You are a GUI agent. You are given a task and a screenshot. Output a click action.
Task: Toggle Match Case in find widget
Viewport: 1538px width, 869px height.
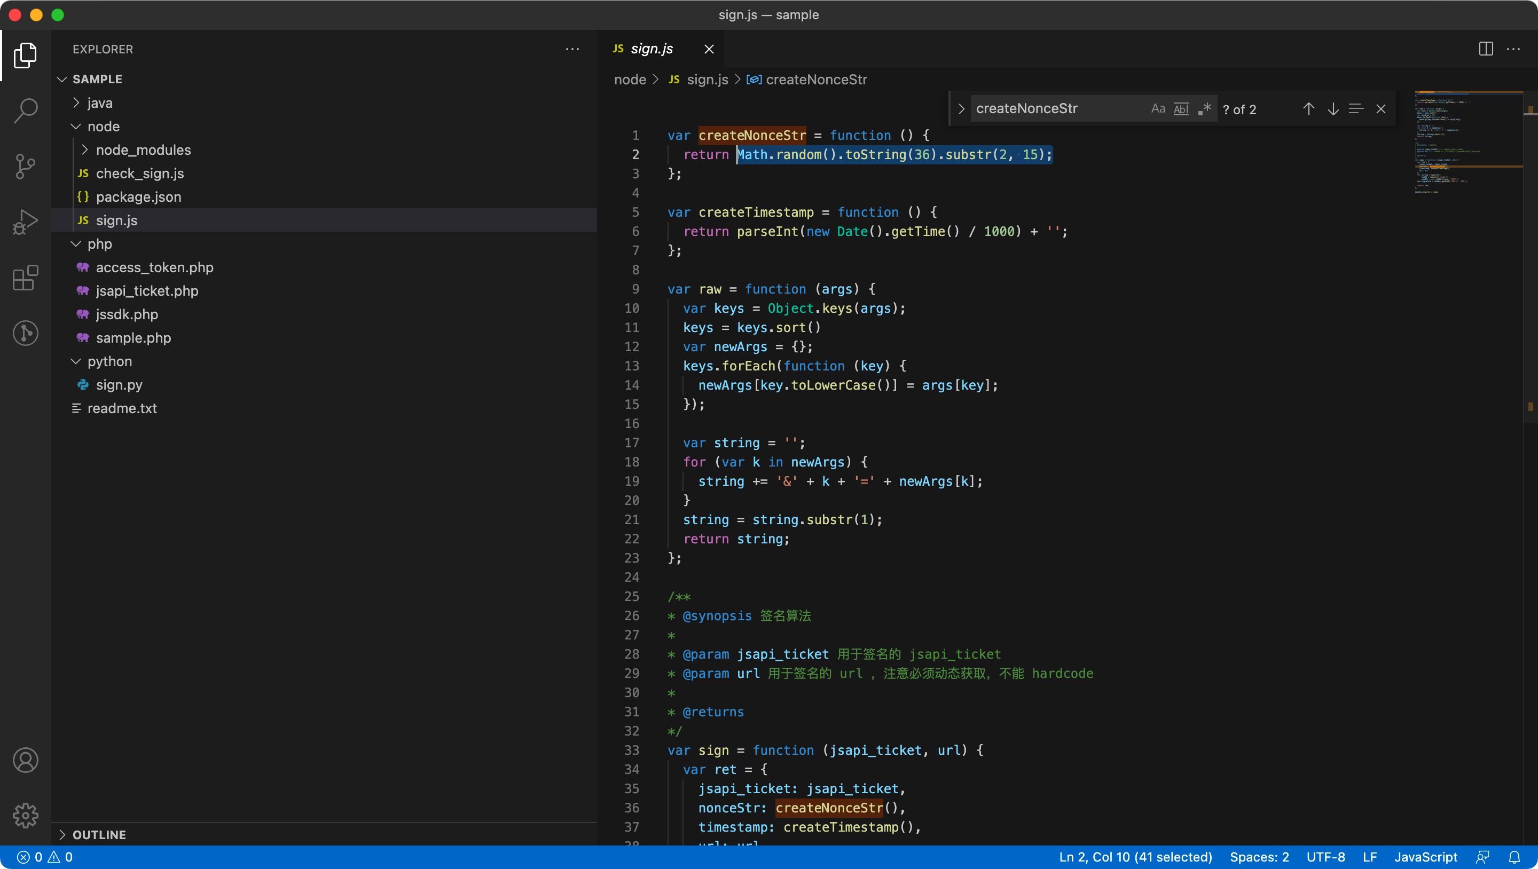coord(1158,109)
